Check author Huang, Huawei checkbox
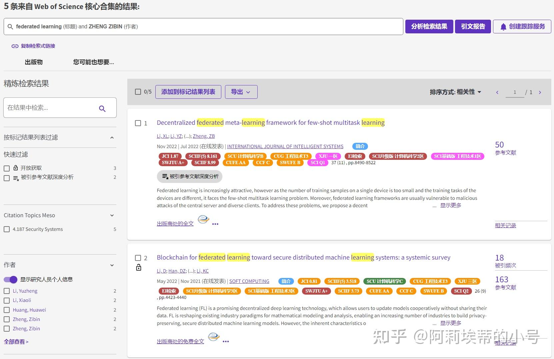The width and height of the screenshot is (554, 359). pos(7,310)
